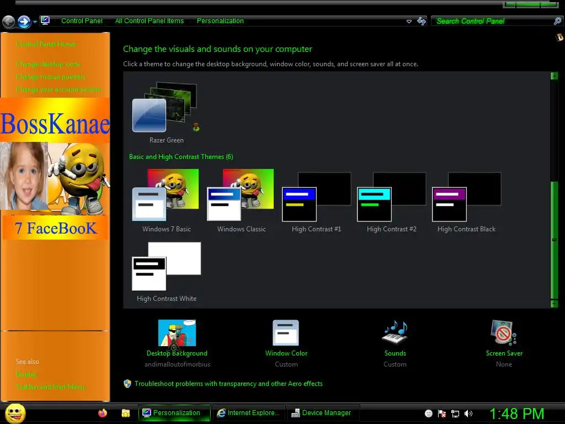Refresh the Control Panel view
The width and height of the screenshot is (565, 424).
tap(421, 21)
